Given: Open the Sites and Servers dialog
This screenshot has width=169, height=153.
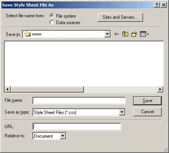Looking at the screenshot, I should click(x=120, y=17).
